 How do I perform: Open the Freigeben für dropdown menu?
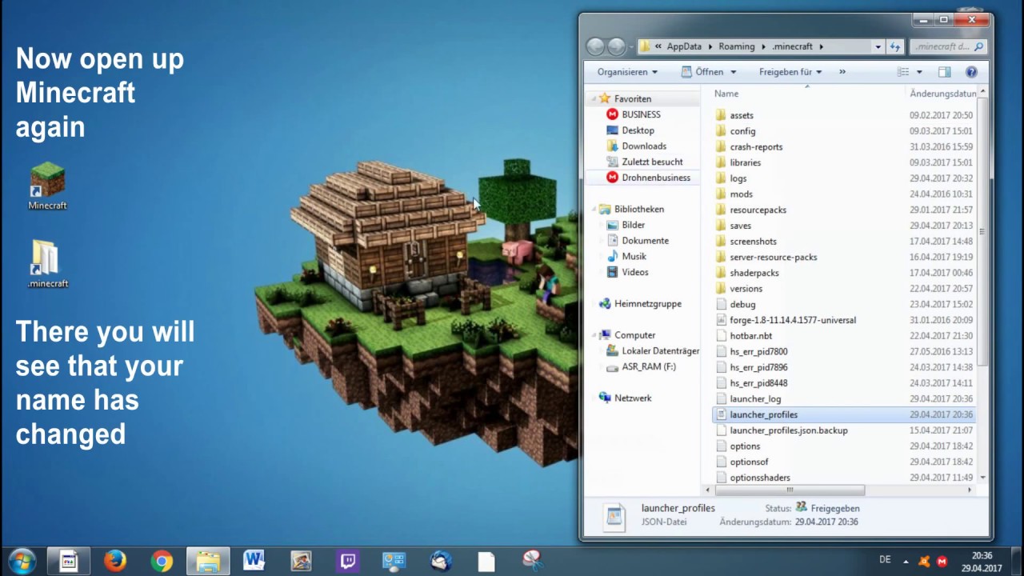[x=790, y=72]
